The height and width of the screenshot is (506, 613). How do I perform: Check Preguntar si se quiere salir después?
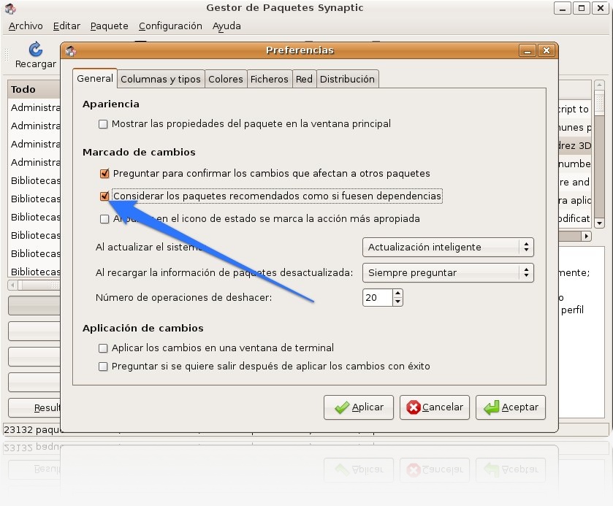pyautogui.click(x=103, y=367)
